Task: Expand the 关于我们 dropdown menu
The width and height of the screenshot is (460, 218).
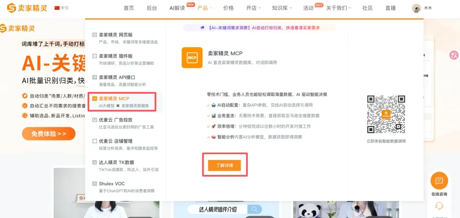Action: coord(338,8)
